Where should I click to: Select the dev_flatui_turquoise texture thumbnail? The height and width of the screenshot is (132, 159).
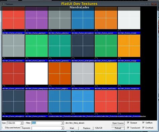[x=129, y=73]
